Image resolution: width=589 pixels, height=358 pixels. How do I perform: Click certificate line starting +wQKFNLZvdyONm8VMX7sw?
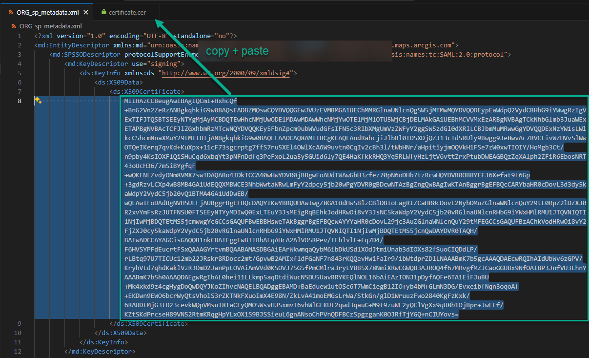327,175
